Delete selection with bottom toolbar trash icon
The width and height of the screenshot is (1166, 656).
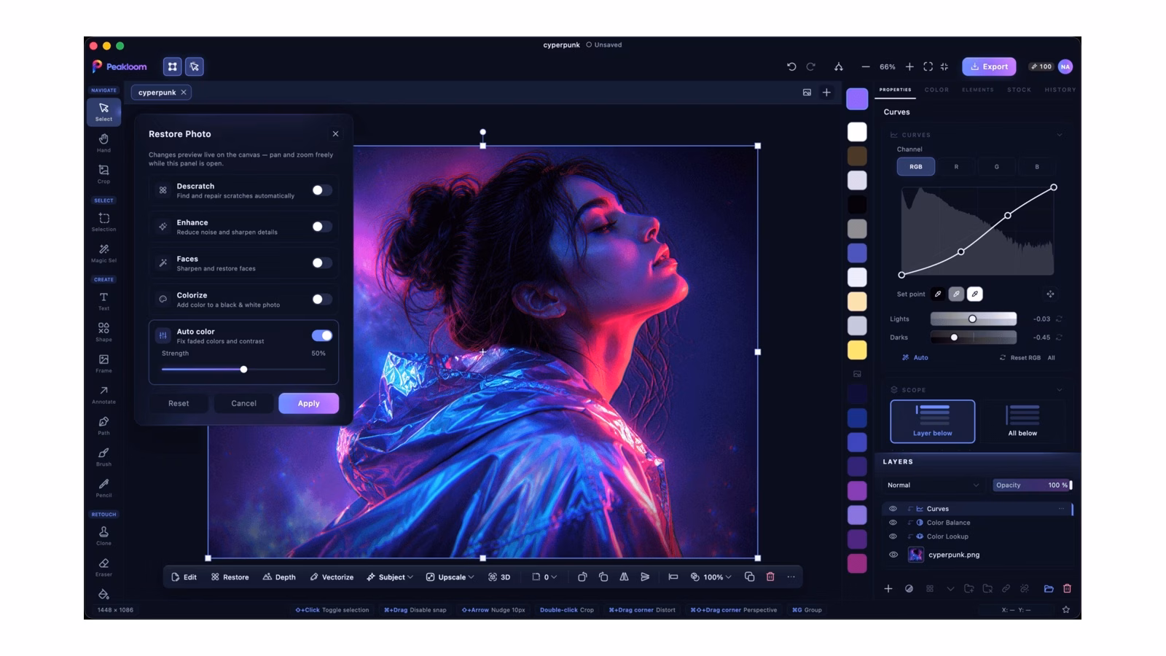point(770,577)
